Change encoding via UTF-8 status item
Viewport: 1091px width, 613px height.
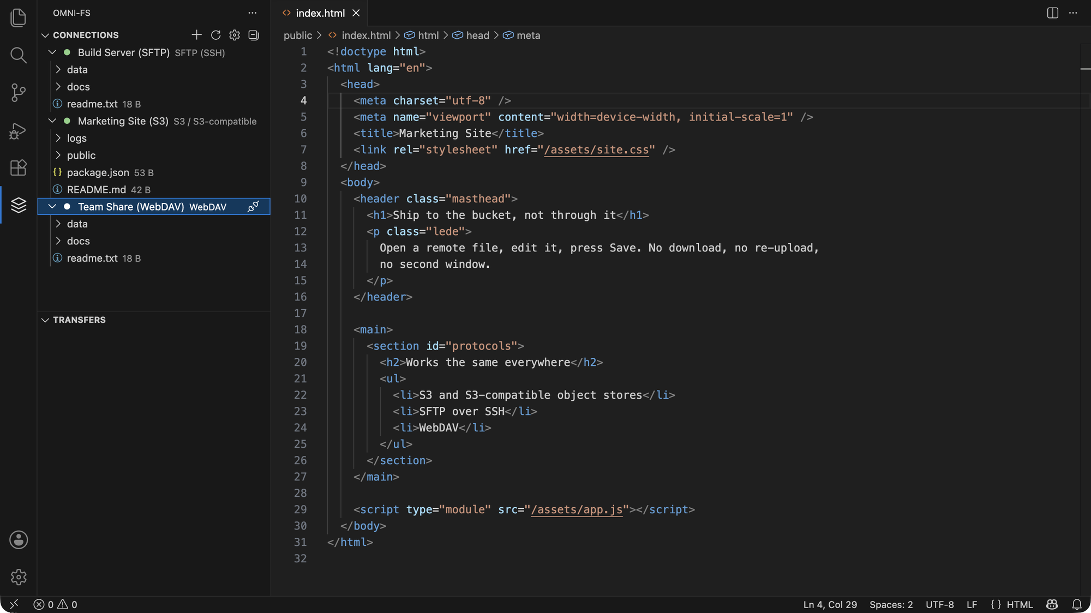939,604
